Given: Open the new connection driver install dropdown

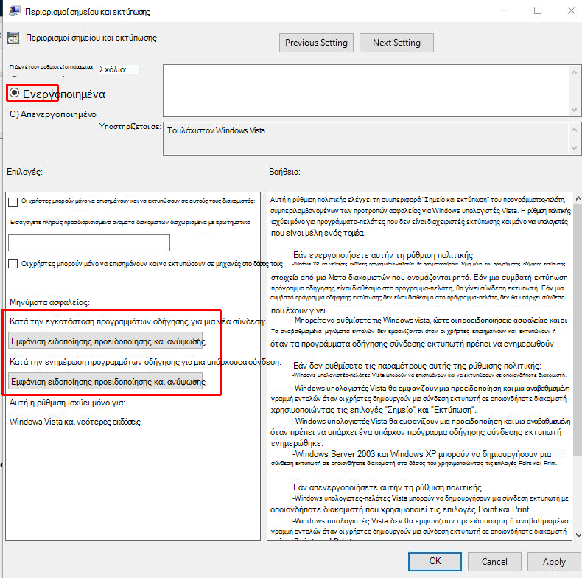Looking at the screenshot, I should click(106, 341).
